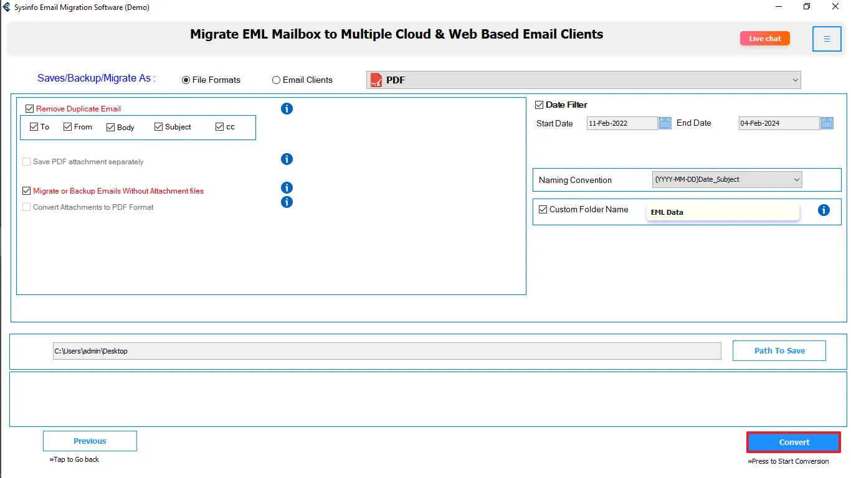
Task: Uncheck Custom Folder Name
Action: tap(543, 210)
